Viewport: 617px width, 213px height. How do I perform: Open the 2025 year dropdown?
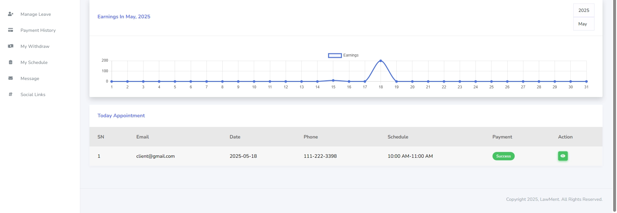tap(584, 10)
